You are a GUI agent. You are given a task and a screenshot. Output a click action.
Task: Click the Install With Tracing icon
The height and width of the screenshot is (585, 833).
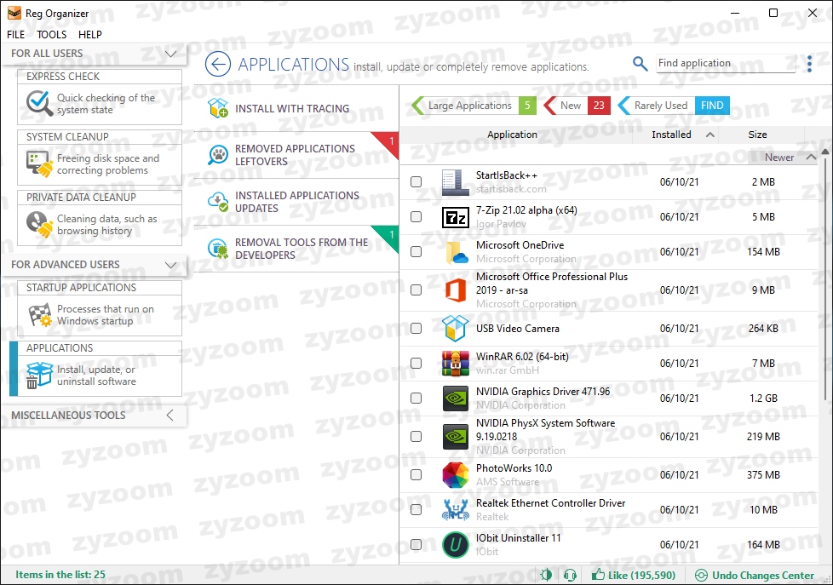tap(218, 108)
